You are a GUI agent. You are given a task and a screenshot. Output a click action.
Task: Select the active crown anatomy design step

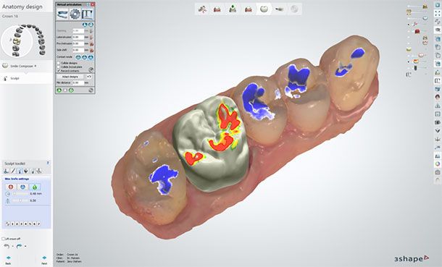pyautogui.click(x=264, y=9)
